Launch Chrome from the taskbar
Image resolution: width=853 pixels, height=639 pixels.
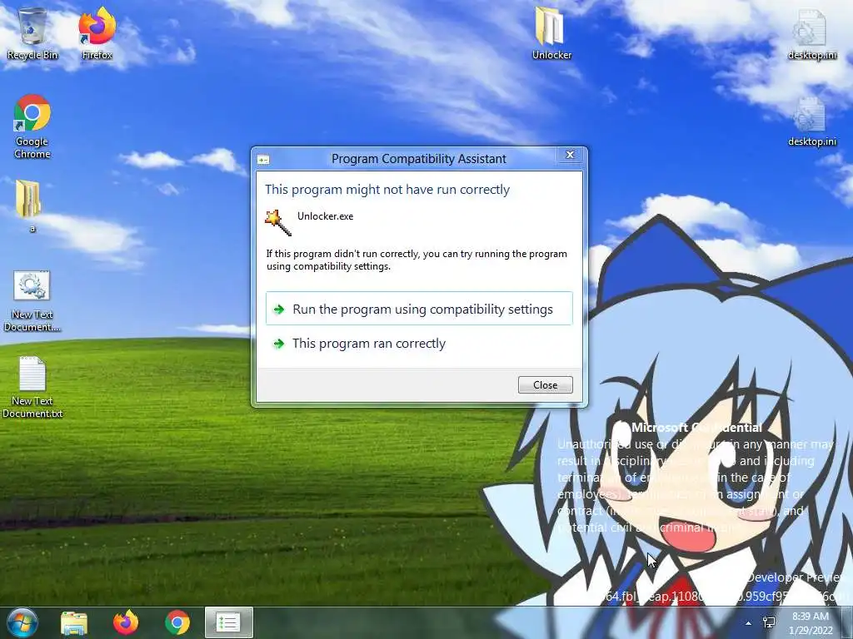point(177,622)
